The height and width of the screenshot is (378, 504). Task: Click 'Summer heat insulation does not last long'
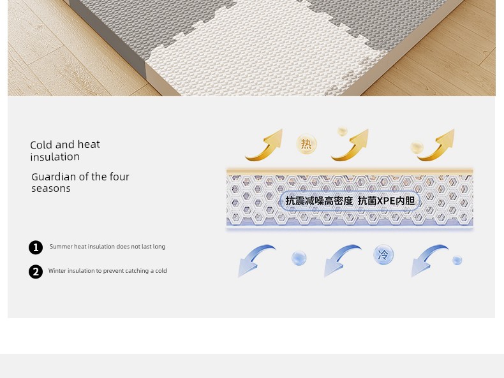tap(107, 247)
